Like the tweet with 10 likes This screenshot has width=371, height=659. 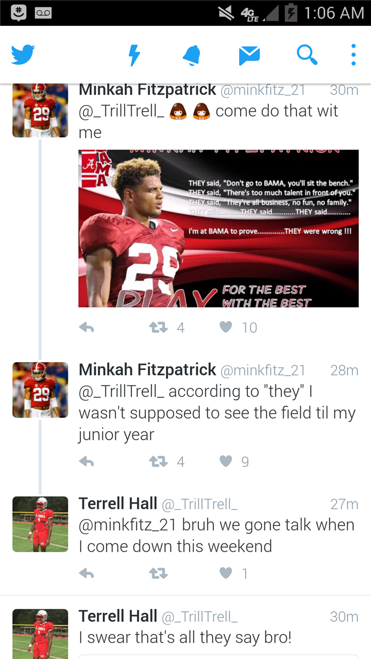pos(226,327)
